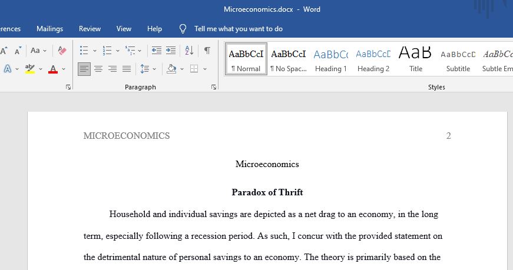Apply the Heading 2 style
The image size is (513, 270).
(373, 59)
